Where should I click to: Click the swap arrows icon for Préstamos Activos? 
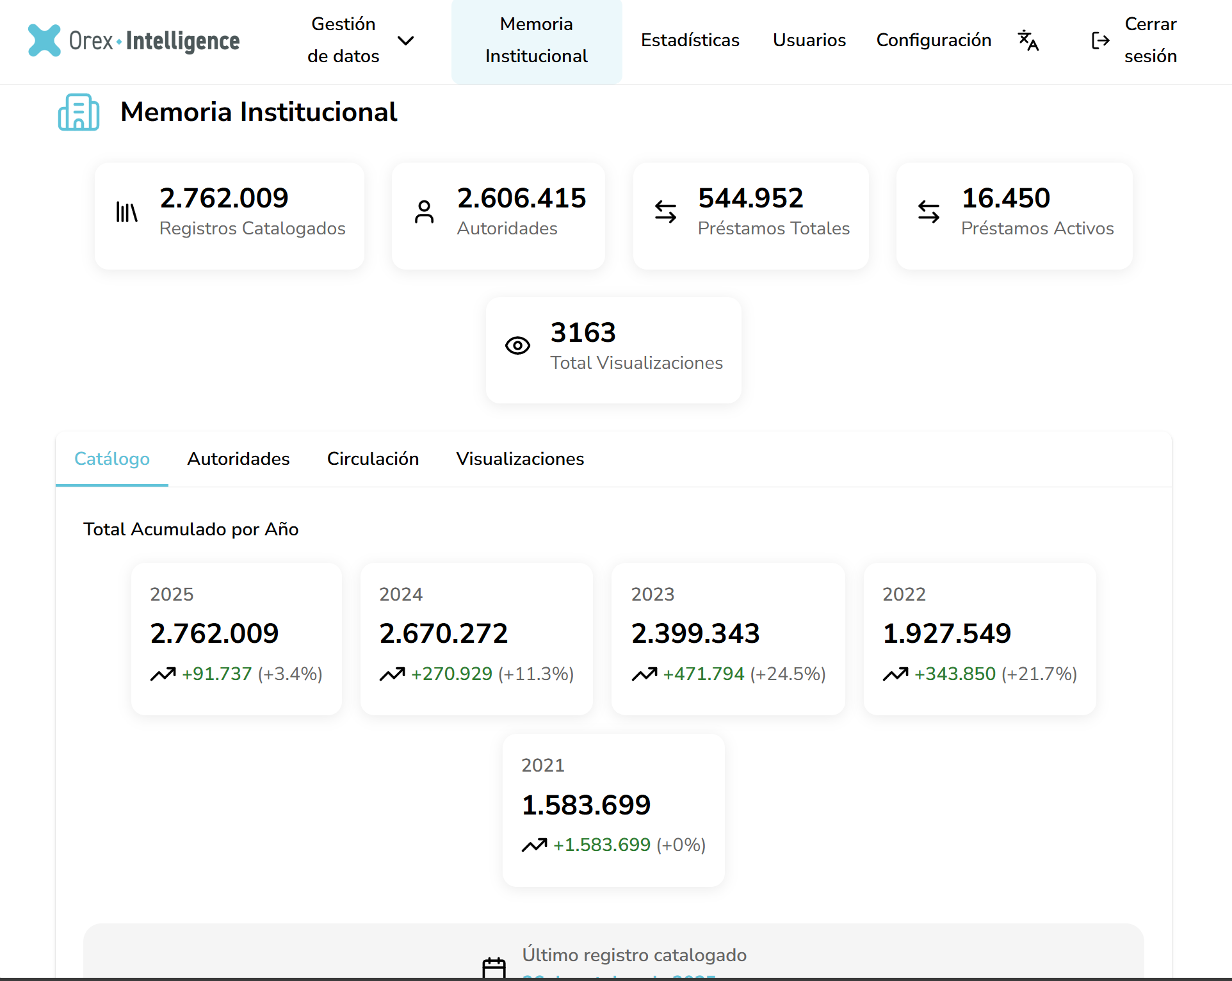(x=928, y=212)
